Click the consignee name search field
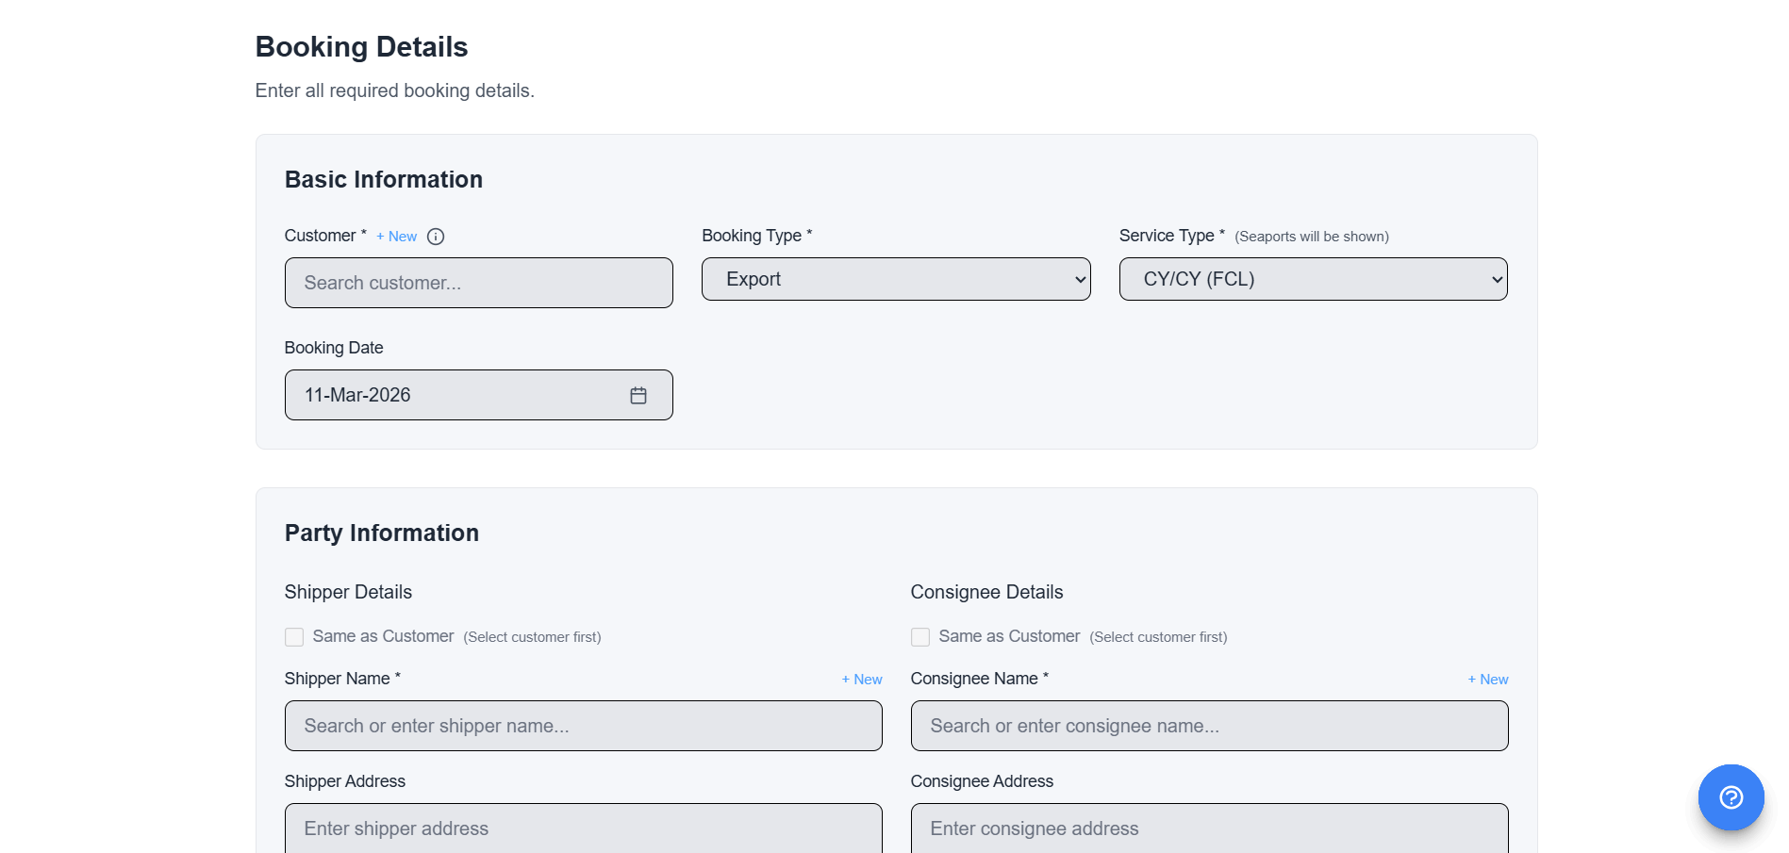The image size is (1789, 853). tap(1210, 726)
